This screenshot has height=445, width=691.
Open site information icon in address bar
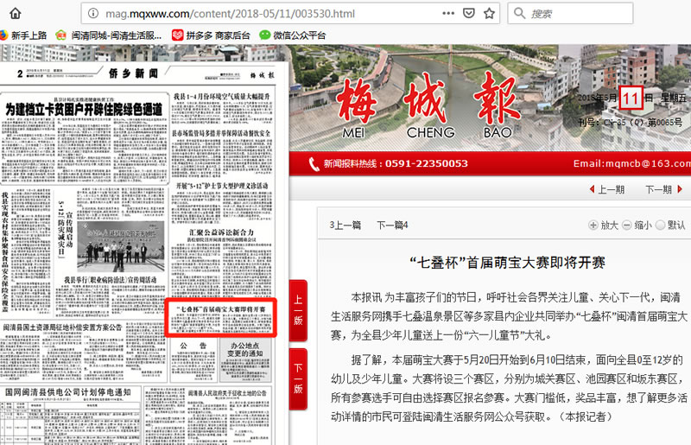point(92,14)
